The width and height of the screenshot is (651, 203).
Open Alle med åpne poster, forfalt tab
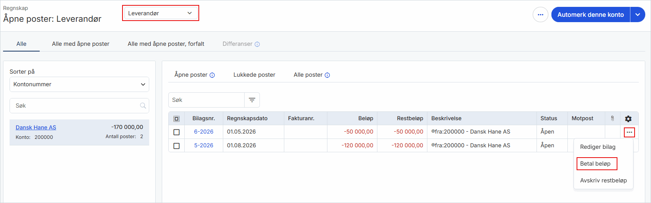[x=166, y=44]
